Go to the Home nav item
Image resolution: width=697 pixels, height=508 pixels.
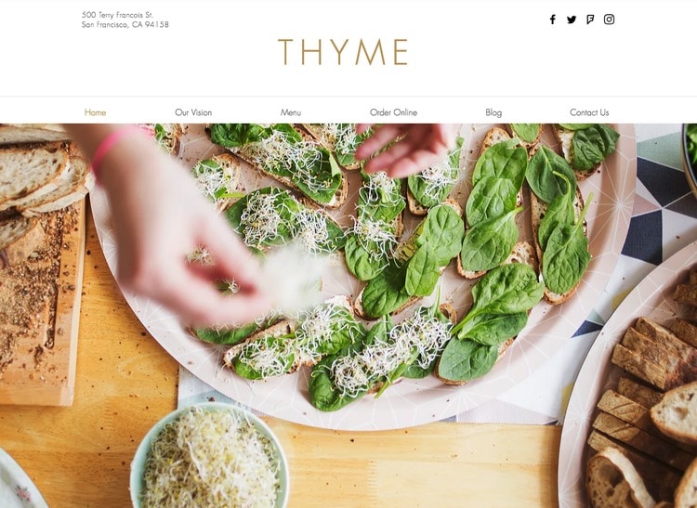(x=95, y=112)
